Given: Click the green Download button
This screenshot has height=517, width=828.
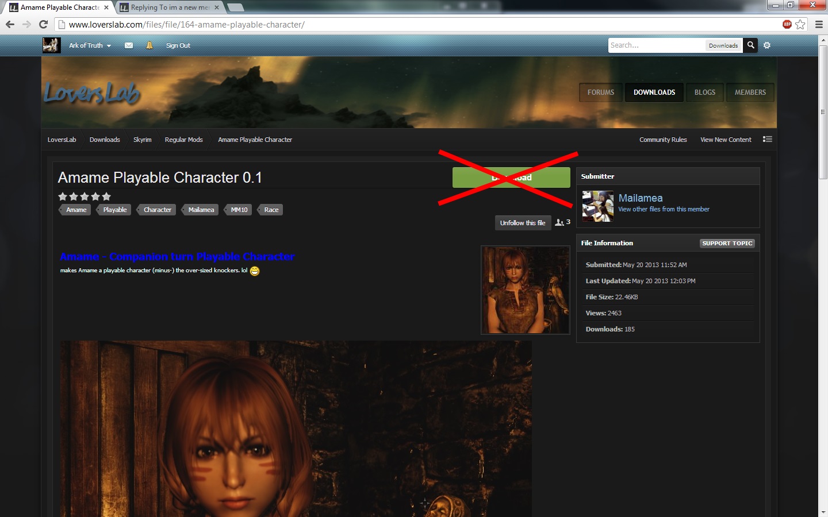Looking at the screenshot, I should pyautogui.click(x=511, y=178).
